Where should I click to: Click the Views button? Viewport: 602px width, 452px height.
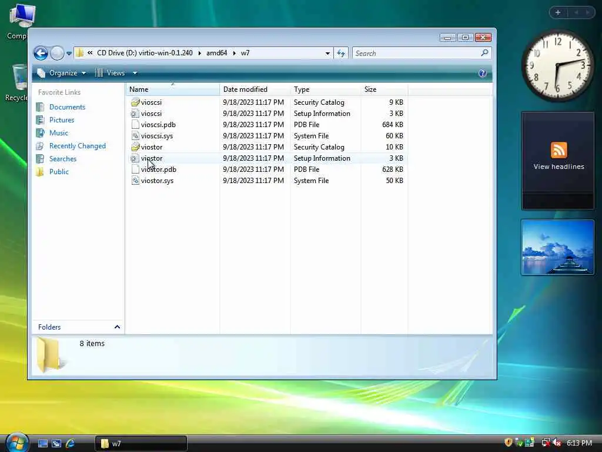(x=110, y=73)
